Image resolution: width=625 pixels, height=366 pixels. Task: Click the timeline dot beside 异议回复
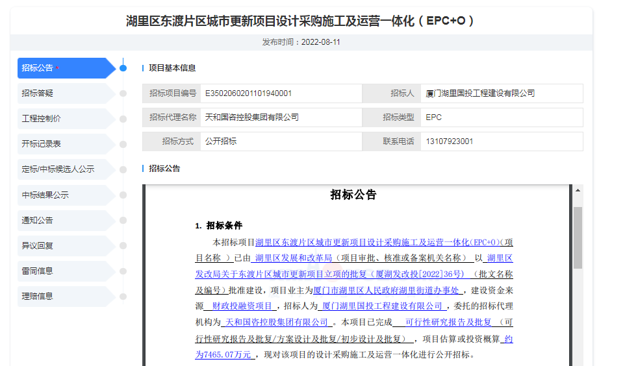tap(123, 246)
